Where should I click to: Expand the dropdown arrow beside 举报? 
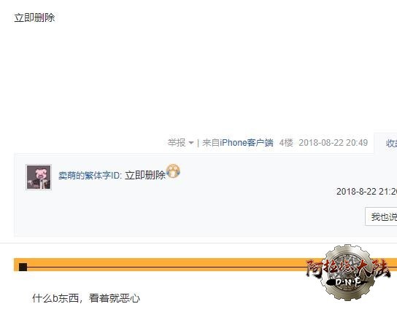191,143
